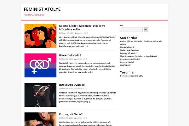This screenshot has height=126, width=189.
Task: Open sidebar link 'BDSM: Aşk Oyunları'
Action: tap(129, 50)
